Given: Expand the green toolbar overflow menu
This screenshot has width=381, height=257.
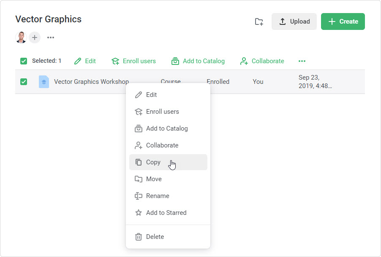Looking at the screenshot, I should 302,61.
